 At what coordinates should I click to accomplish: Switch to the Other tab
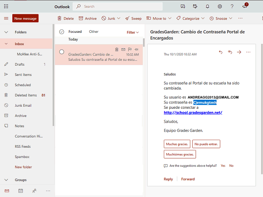point(94,32)
